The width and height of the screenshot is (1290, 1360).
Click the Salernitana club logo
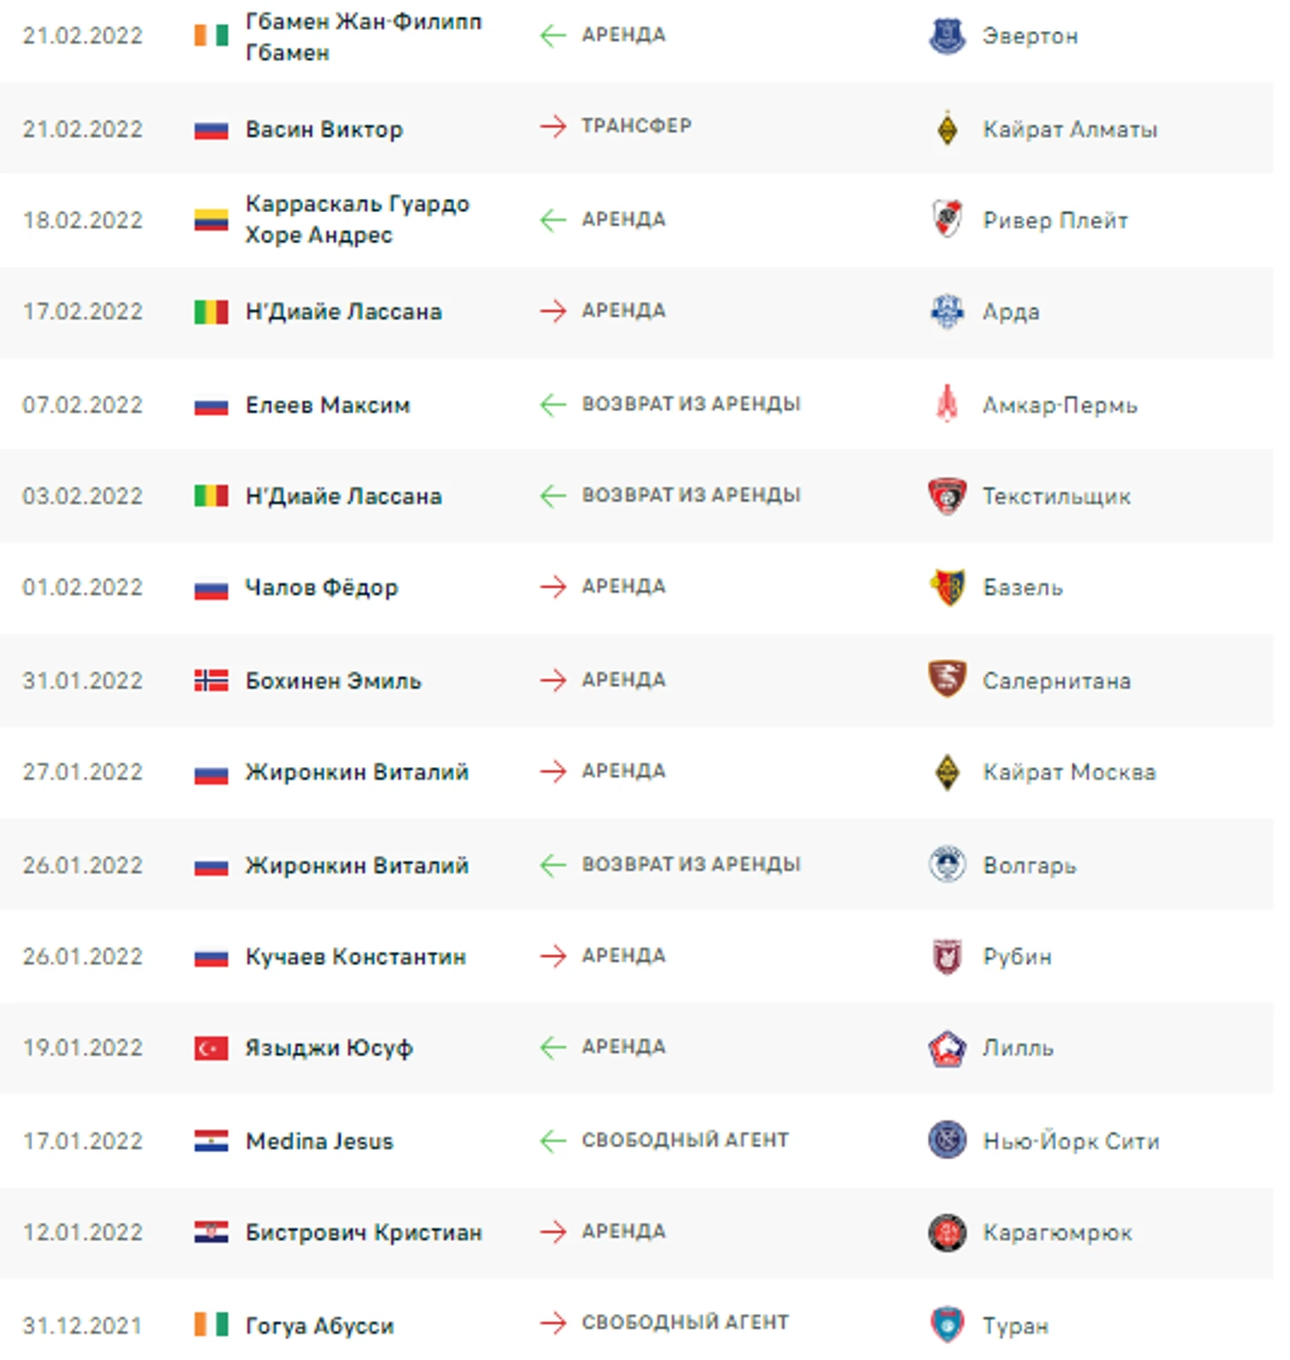tap(946, 680)
